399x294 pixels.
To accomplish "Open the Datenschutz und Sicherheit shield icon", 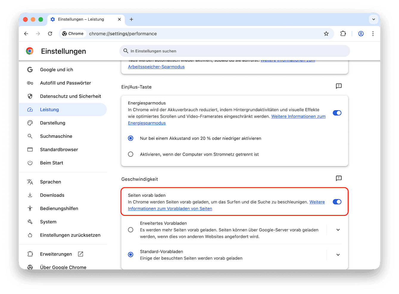I will [x=30, y=96].
